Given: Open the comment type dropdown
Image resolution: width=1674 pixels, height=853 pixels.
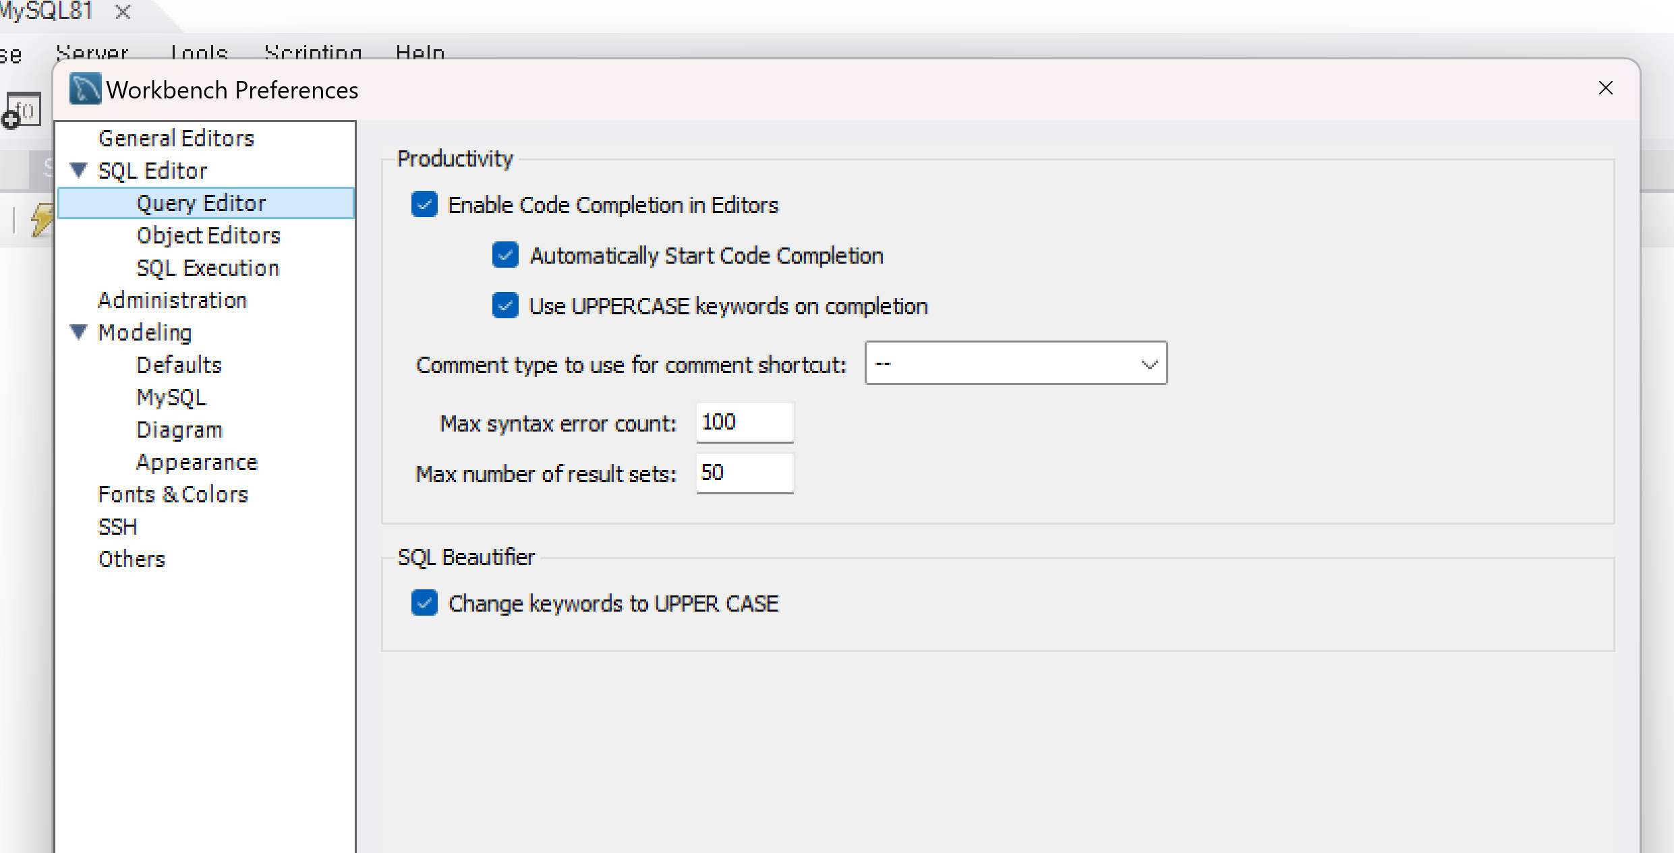Looking at the screenshot, I should pos(1016,363).
